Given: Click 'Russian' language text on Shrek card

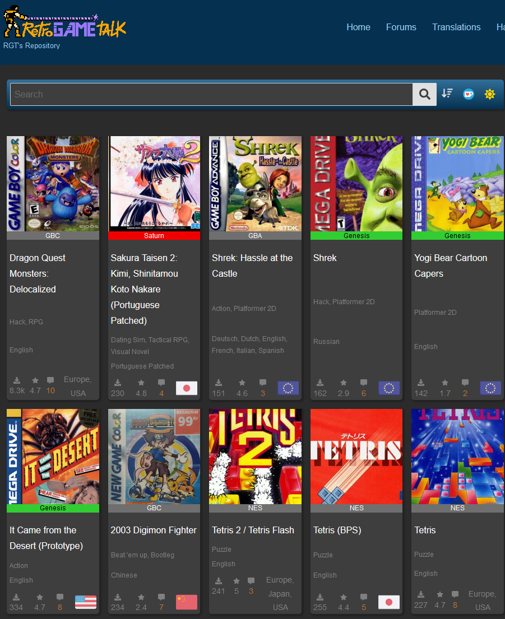Looking at the screenshot, I should click(326, 342).
